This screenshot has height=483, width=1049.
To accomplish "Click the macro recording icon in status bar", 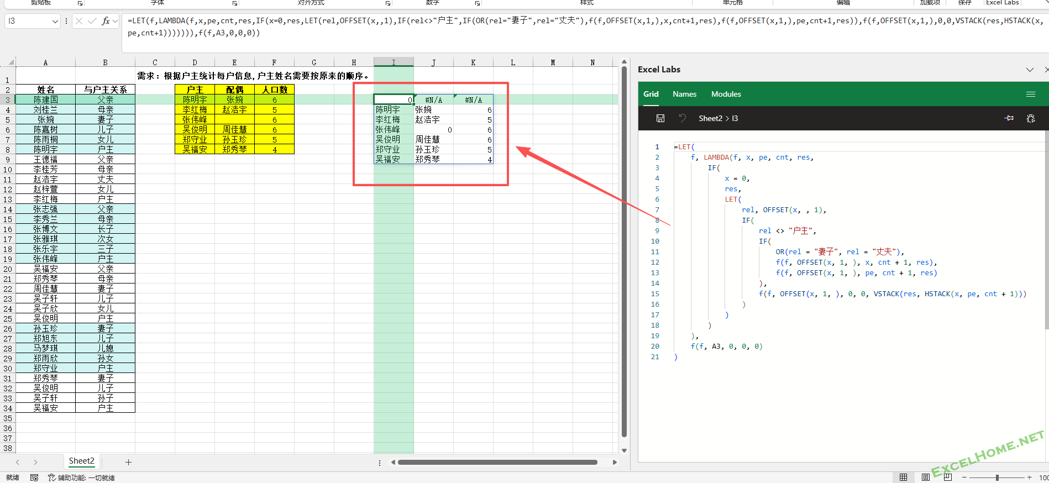I will tap(34, 477).
